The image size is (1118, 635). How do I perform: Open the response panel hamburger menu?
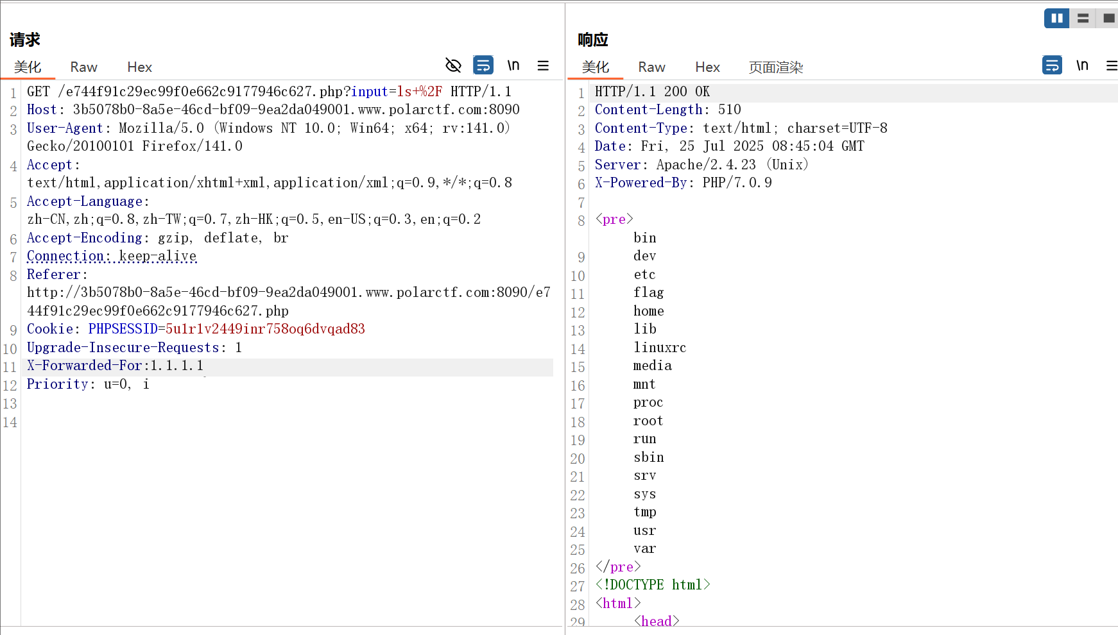pyautogui.click(x=1112, y=65)
